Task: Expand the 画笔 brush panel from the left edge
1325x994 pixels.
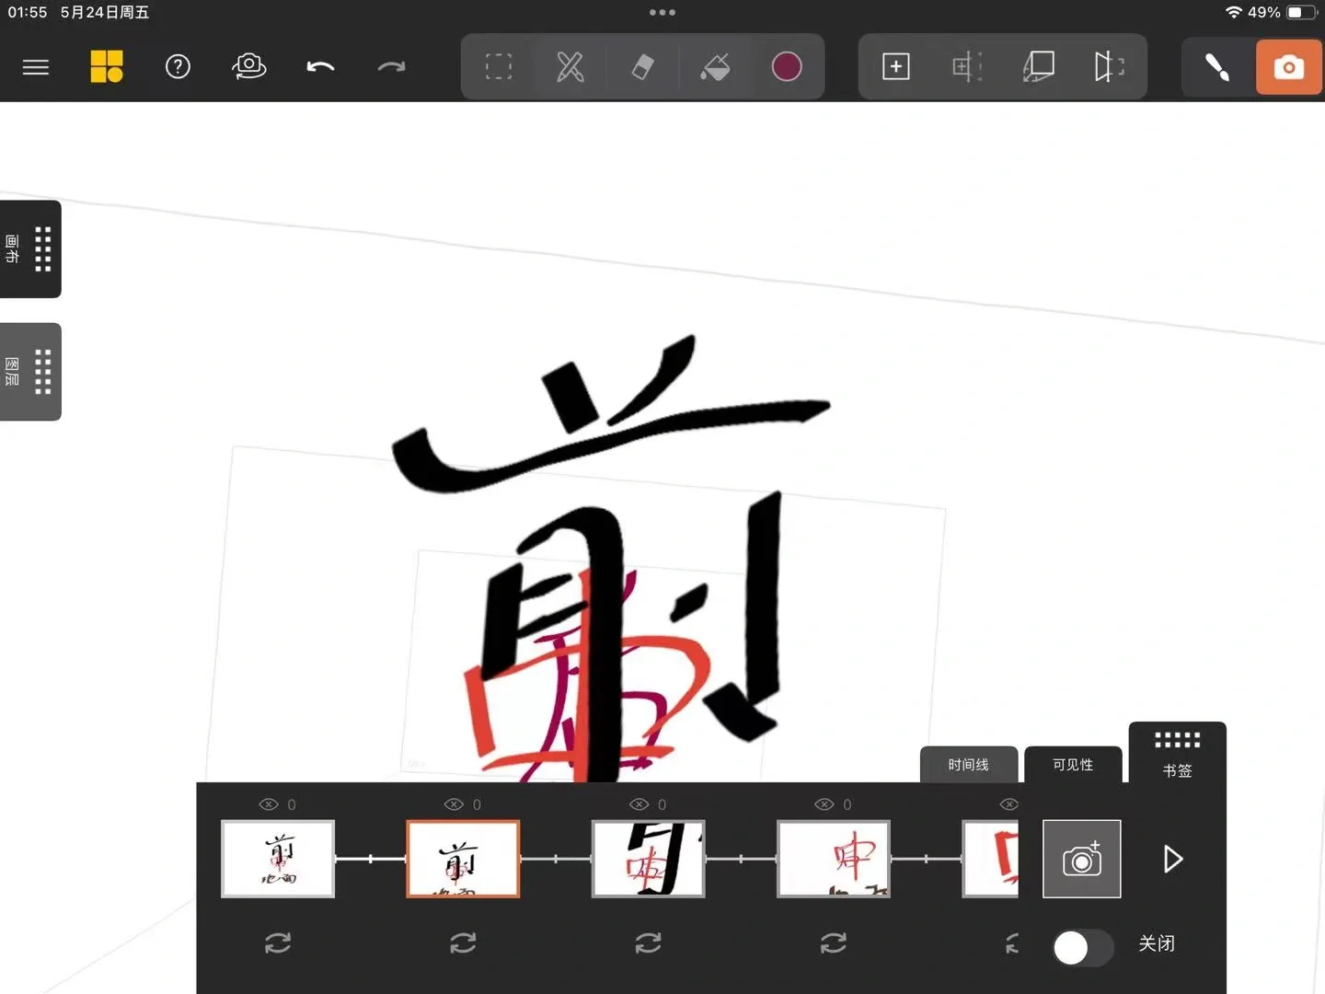Action: [x=30, y=248]
